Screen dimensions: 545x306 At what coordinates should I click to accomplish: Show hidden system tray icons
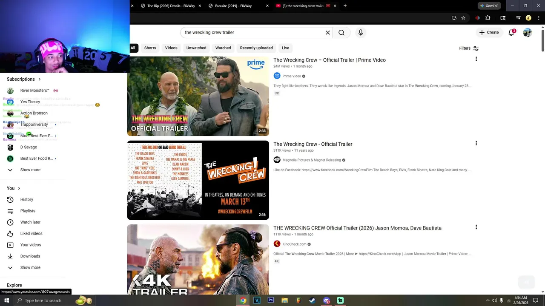click(488, 300)
